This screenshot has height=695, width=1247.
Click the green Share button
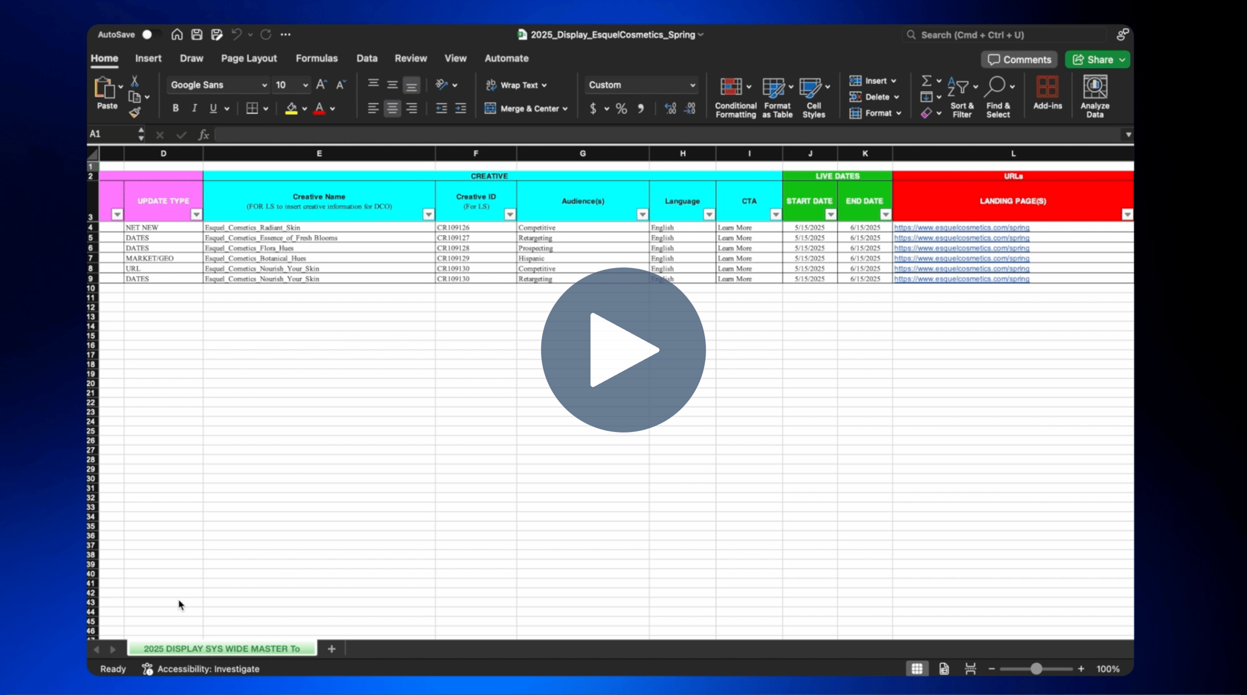[1097, 59]
